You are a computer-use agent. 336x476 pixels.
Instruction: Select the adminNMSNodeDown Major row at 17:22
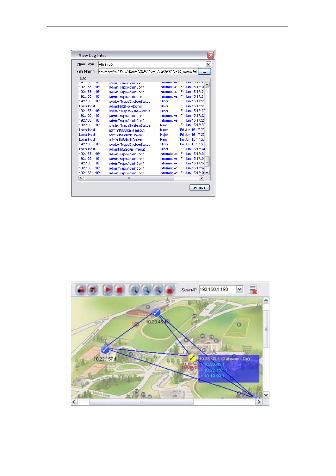[x=142, y=106]
